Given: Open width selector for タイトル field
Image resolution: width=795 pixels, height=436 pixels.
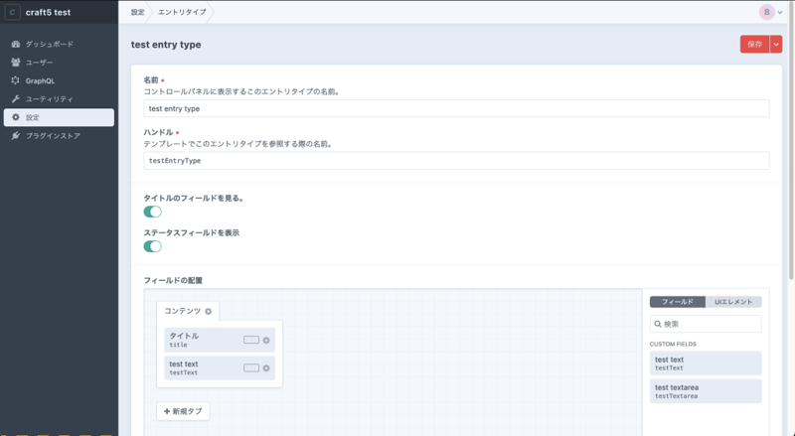Looking at the screenshot, I should (251, 341).
